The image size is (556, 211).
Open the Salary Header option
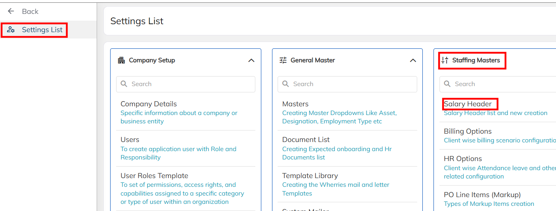coord(468,104)
